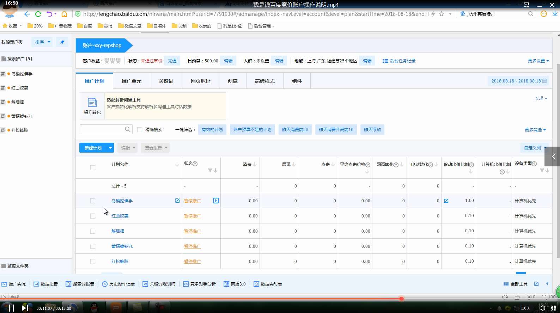This screenshot has width=560, height=313.
Task: Sort by the 消费 column arrow
Action: point(255,165)
